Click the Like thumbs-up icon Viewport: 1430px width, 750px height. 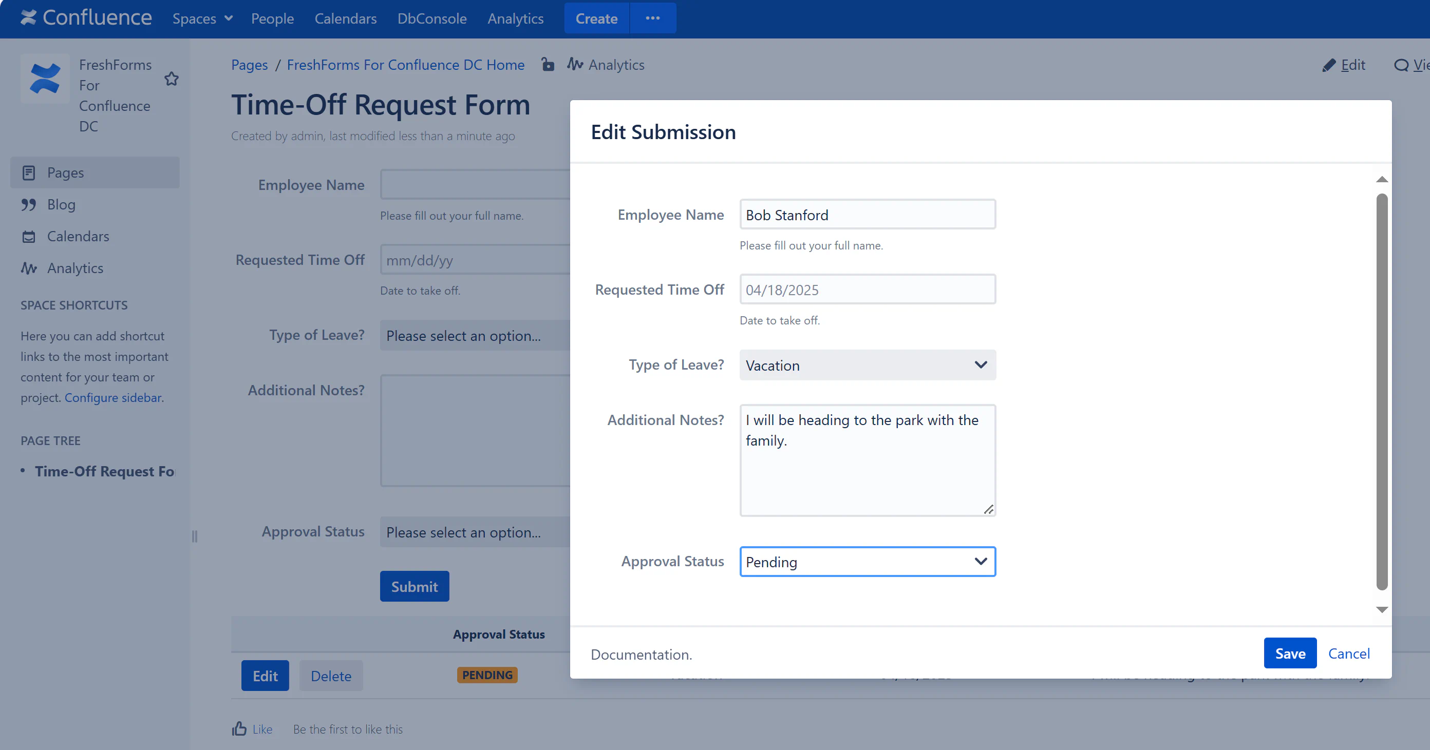pyautogui.click(x=239, y=728)
